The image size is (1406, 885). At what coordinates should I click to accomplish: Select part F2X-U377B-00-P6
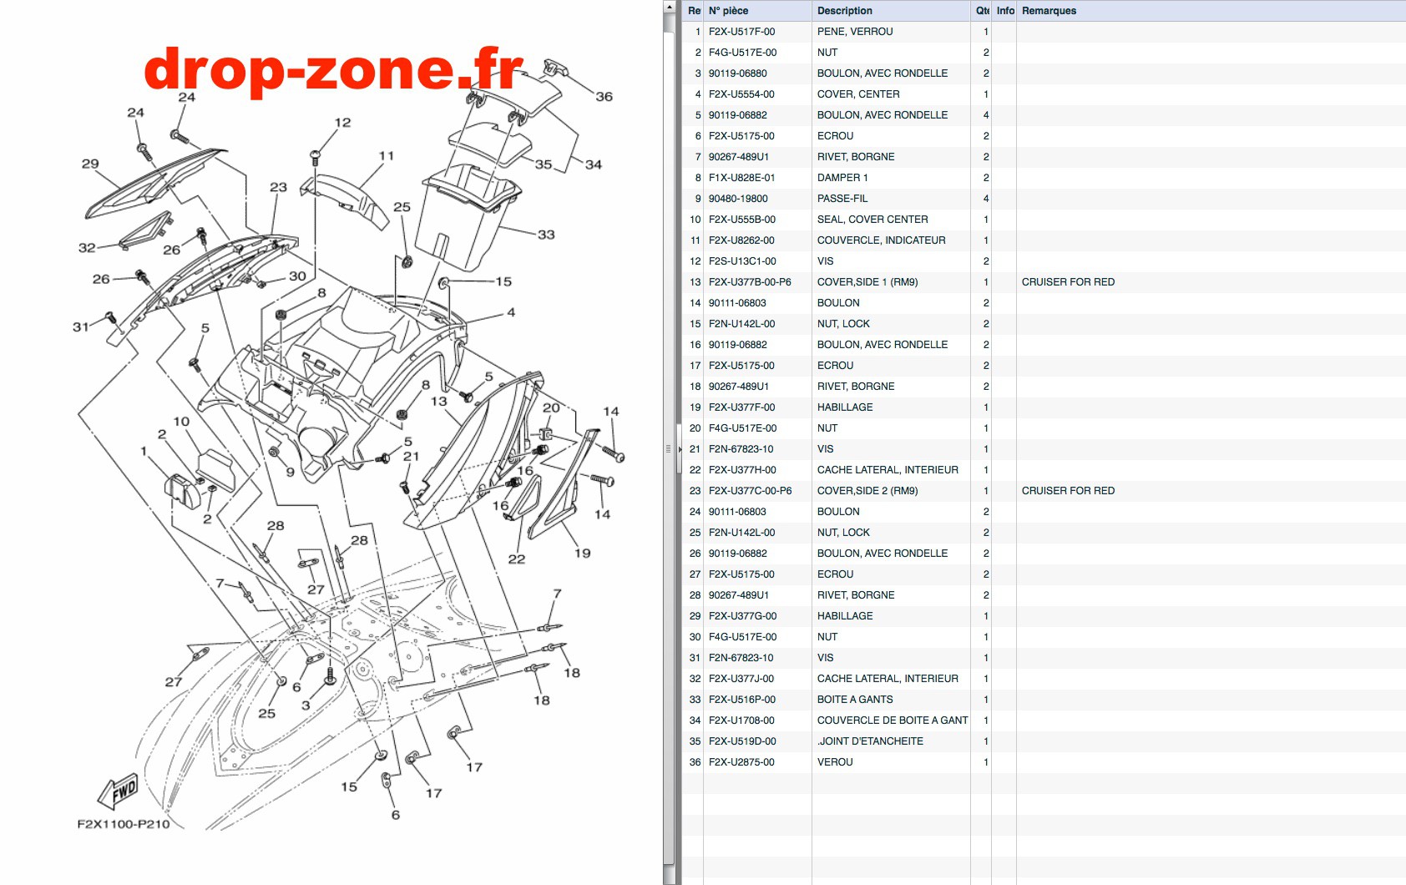coord(750,282)
